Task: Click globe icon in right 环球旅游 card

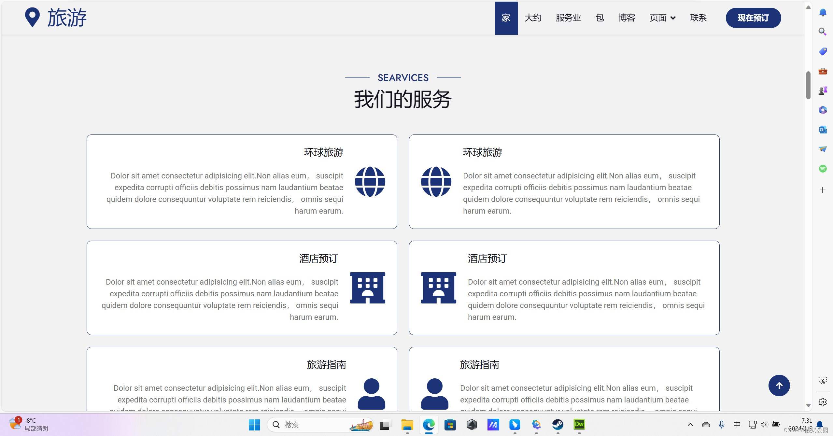Action: point(436,182)
